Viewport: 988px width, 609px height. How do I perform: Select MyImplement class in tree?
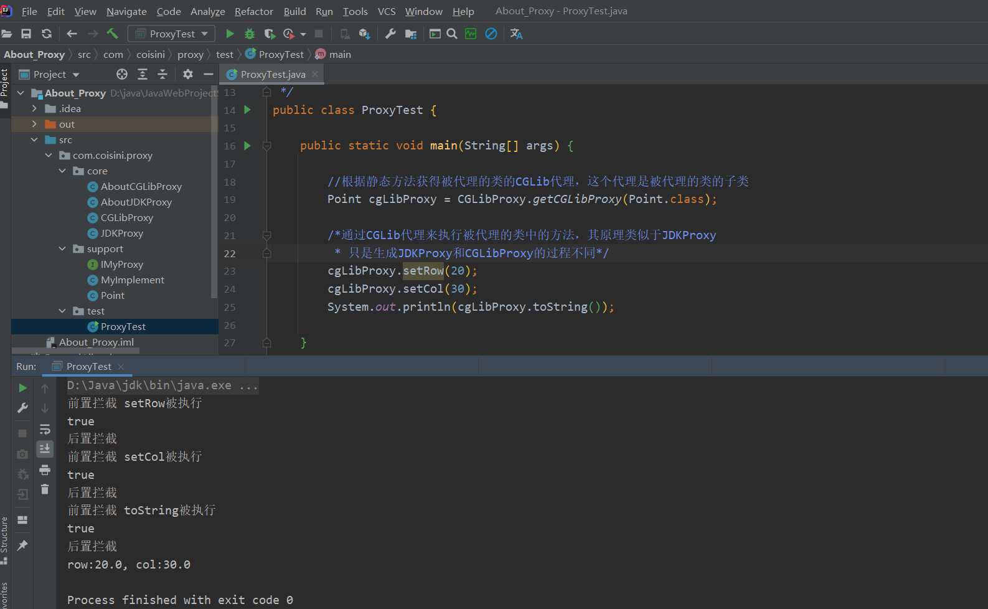coord(133,280)
